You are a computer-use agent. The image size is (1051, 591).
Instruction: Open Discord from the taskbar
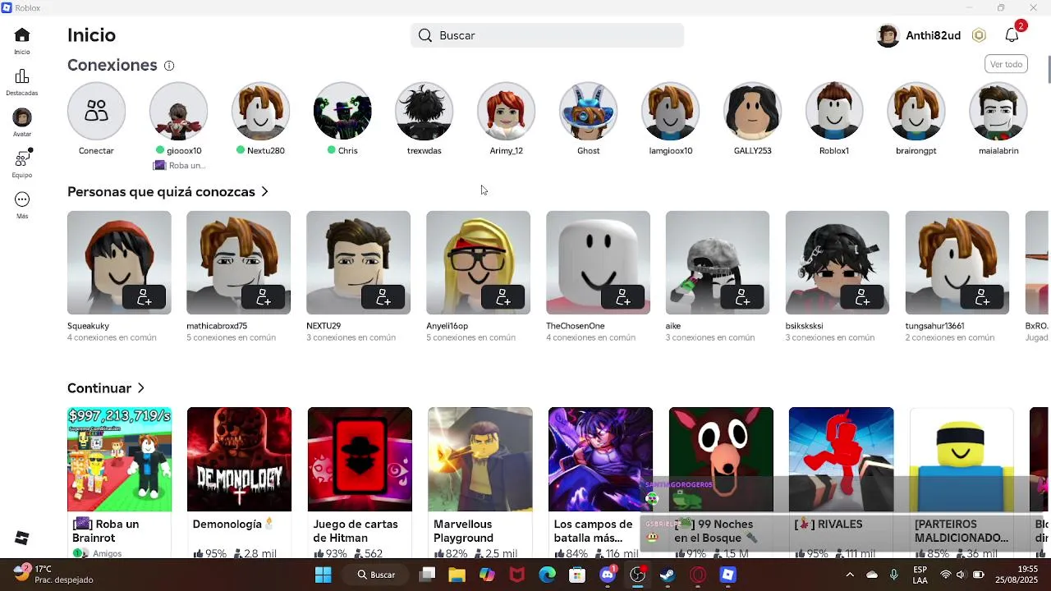point(608,575)
